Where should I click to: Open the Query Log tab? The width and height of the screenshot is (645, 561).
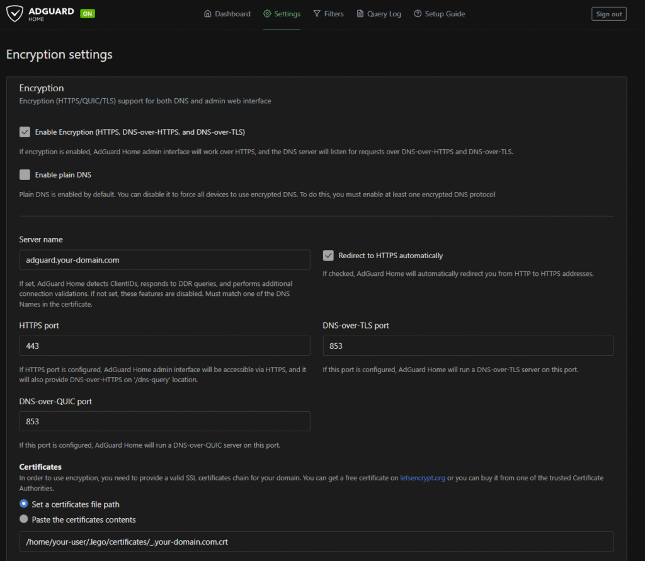tap(384, 14)
